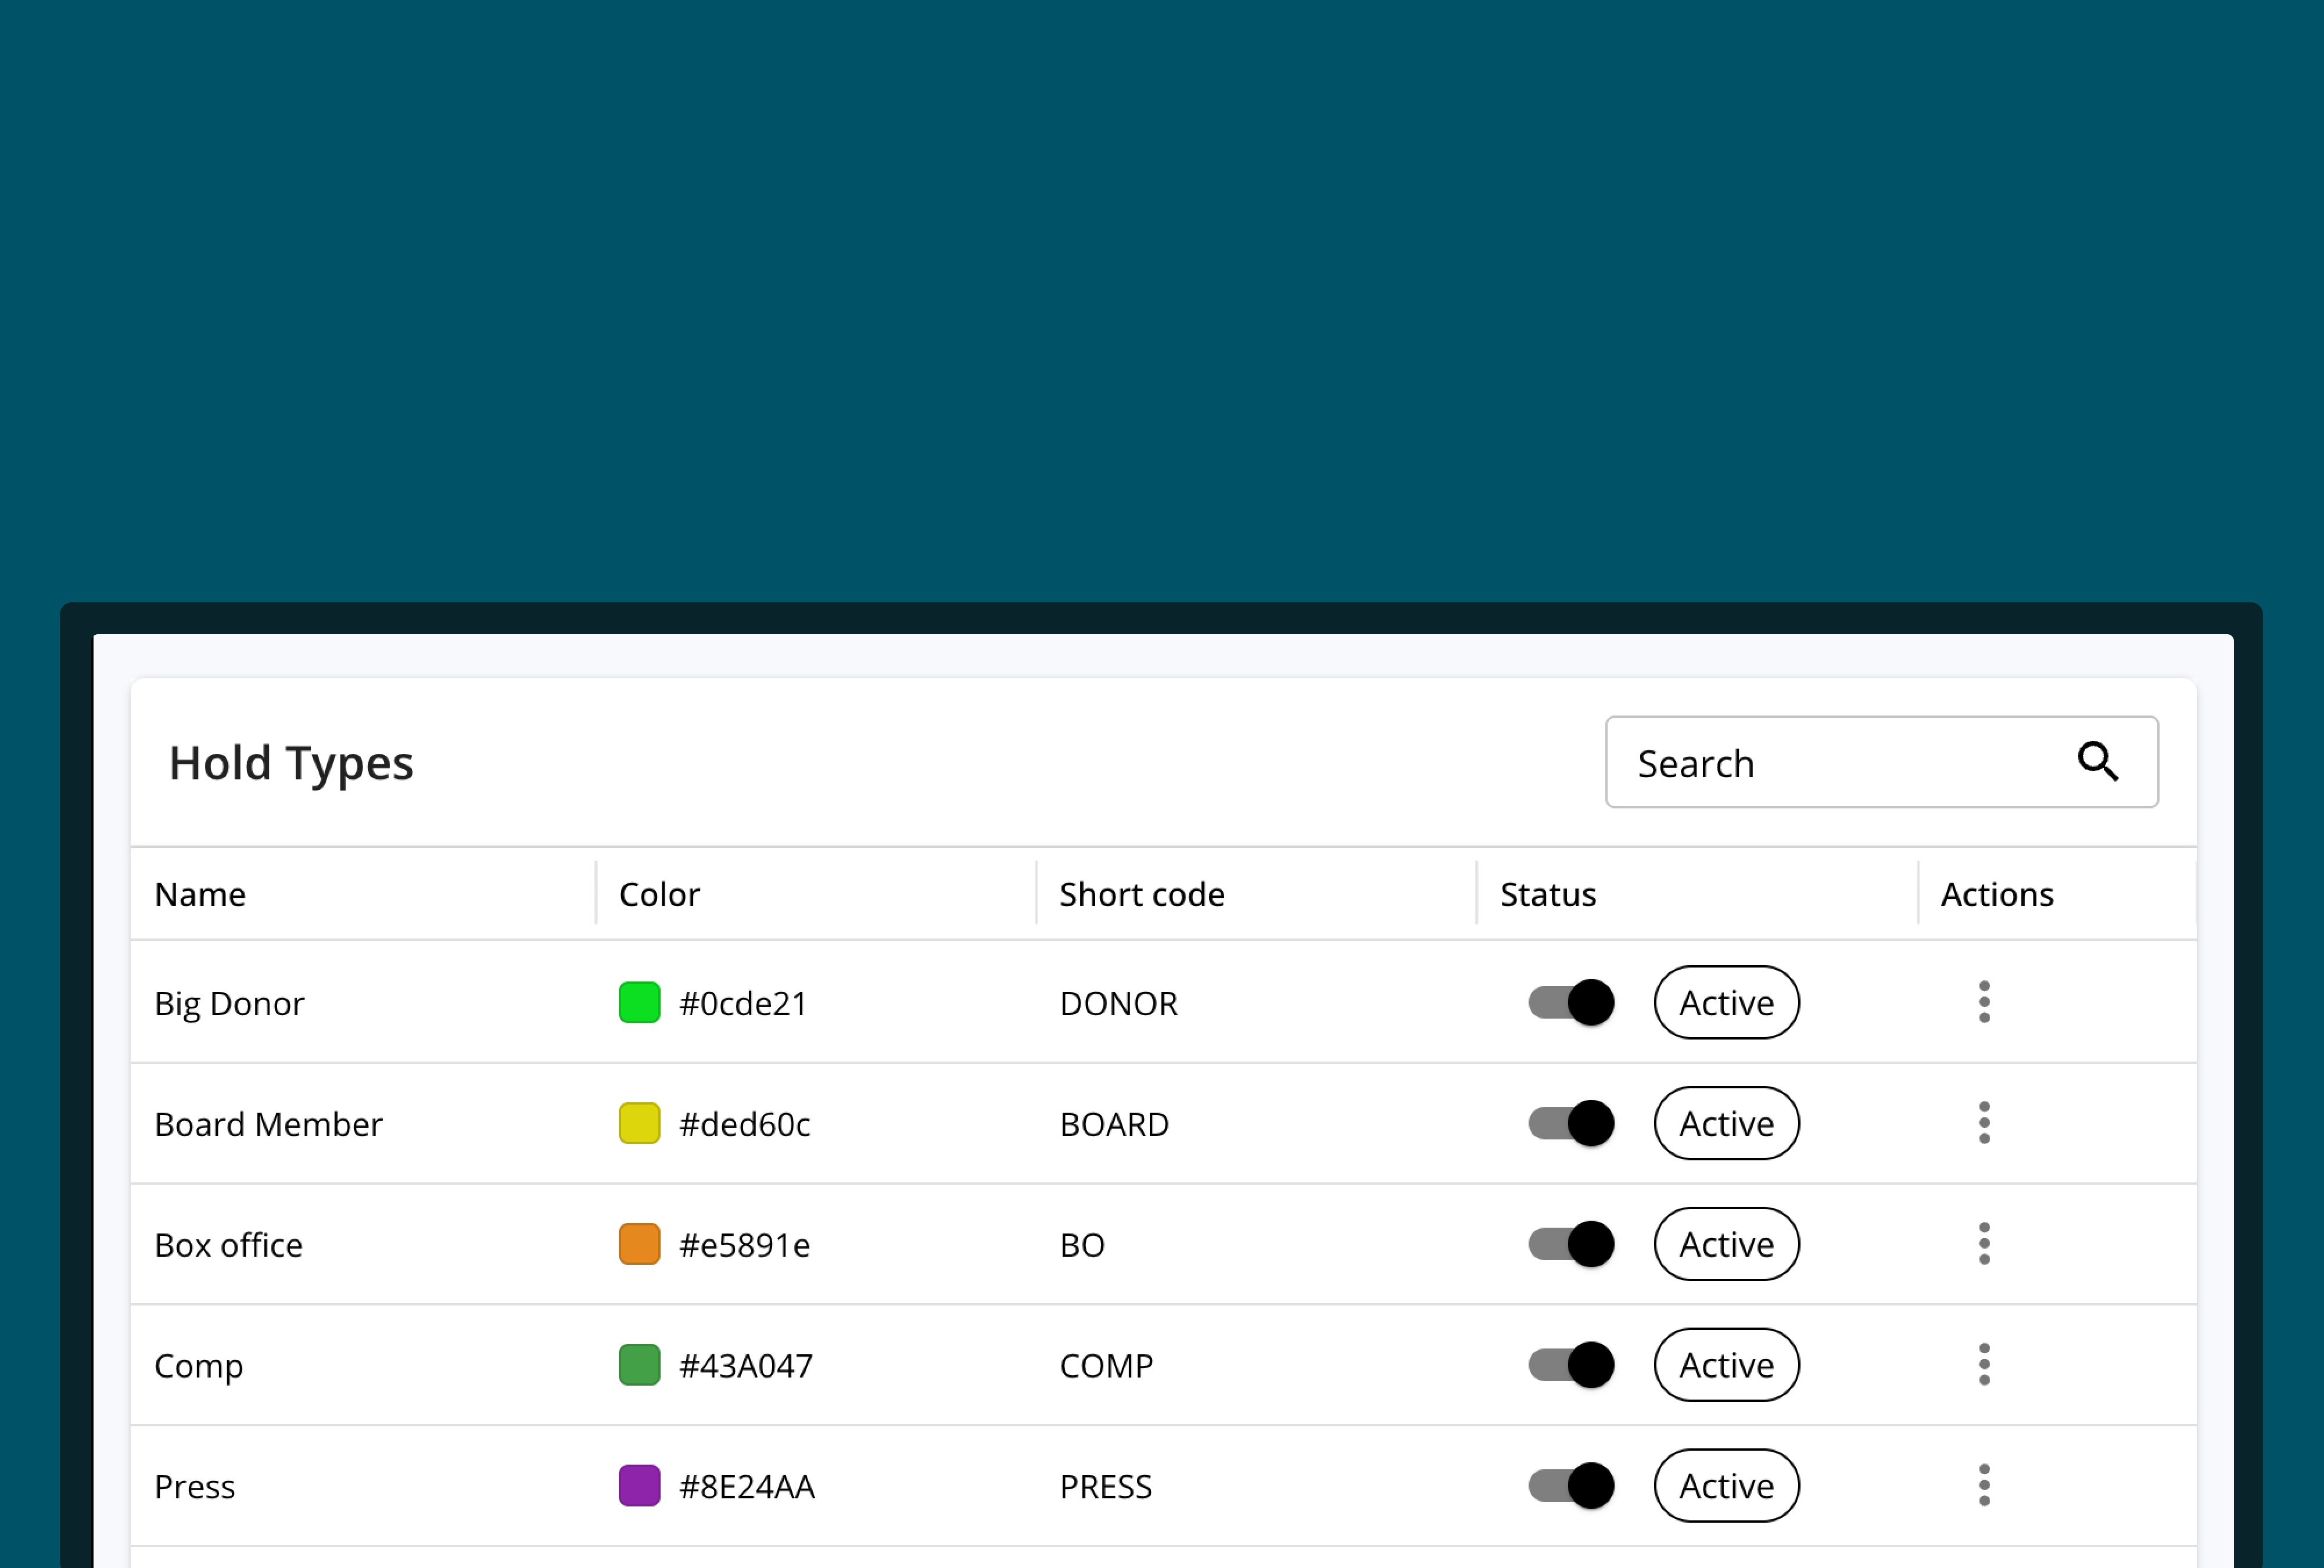Click the search magnifier icon
The width and height of the screenshot is (2324, 1568).
pos(2097,761)
